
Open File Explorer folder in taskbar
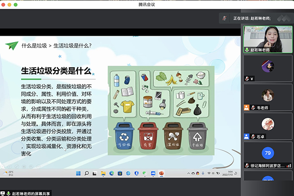pyautogui.click(x=103, y=173)
